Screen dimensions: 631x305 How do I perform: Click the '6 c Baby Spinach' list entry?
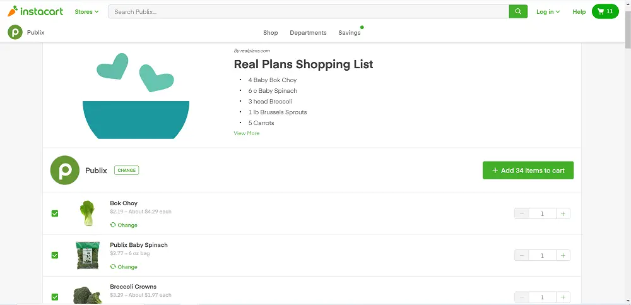[273, 91]
